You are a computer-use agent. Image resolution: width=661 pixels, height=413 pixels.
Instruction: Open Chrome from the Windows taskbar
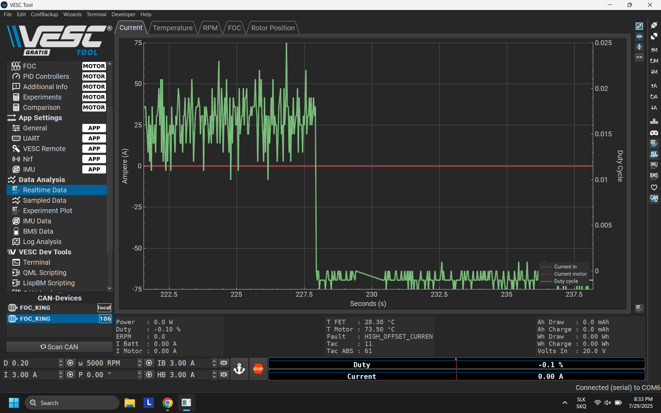click(x=168, y=403)
